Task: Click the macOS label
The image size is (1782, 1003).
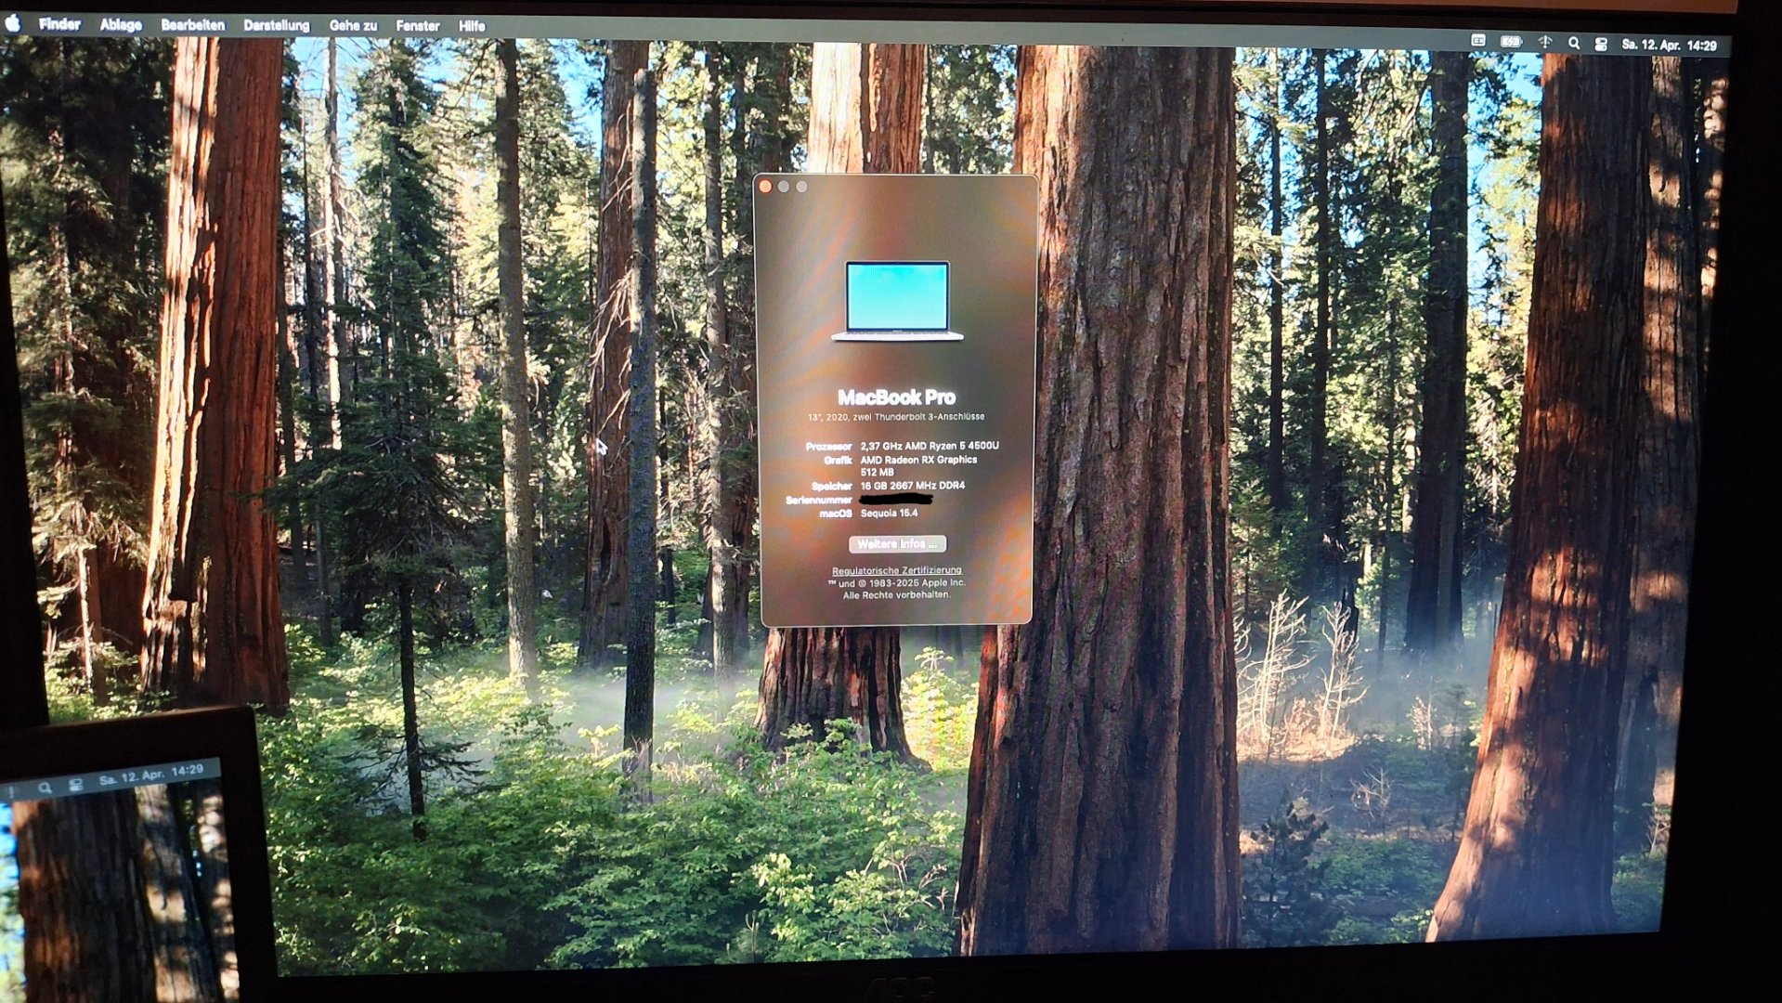Action: coord(836,514)
